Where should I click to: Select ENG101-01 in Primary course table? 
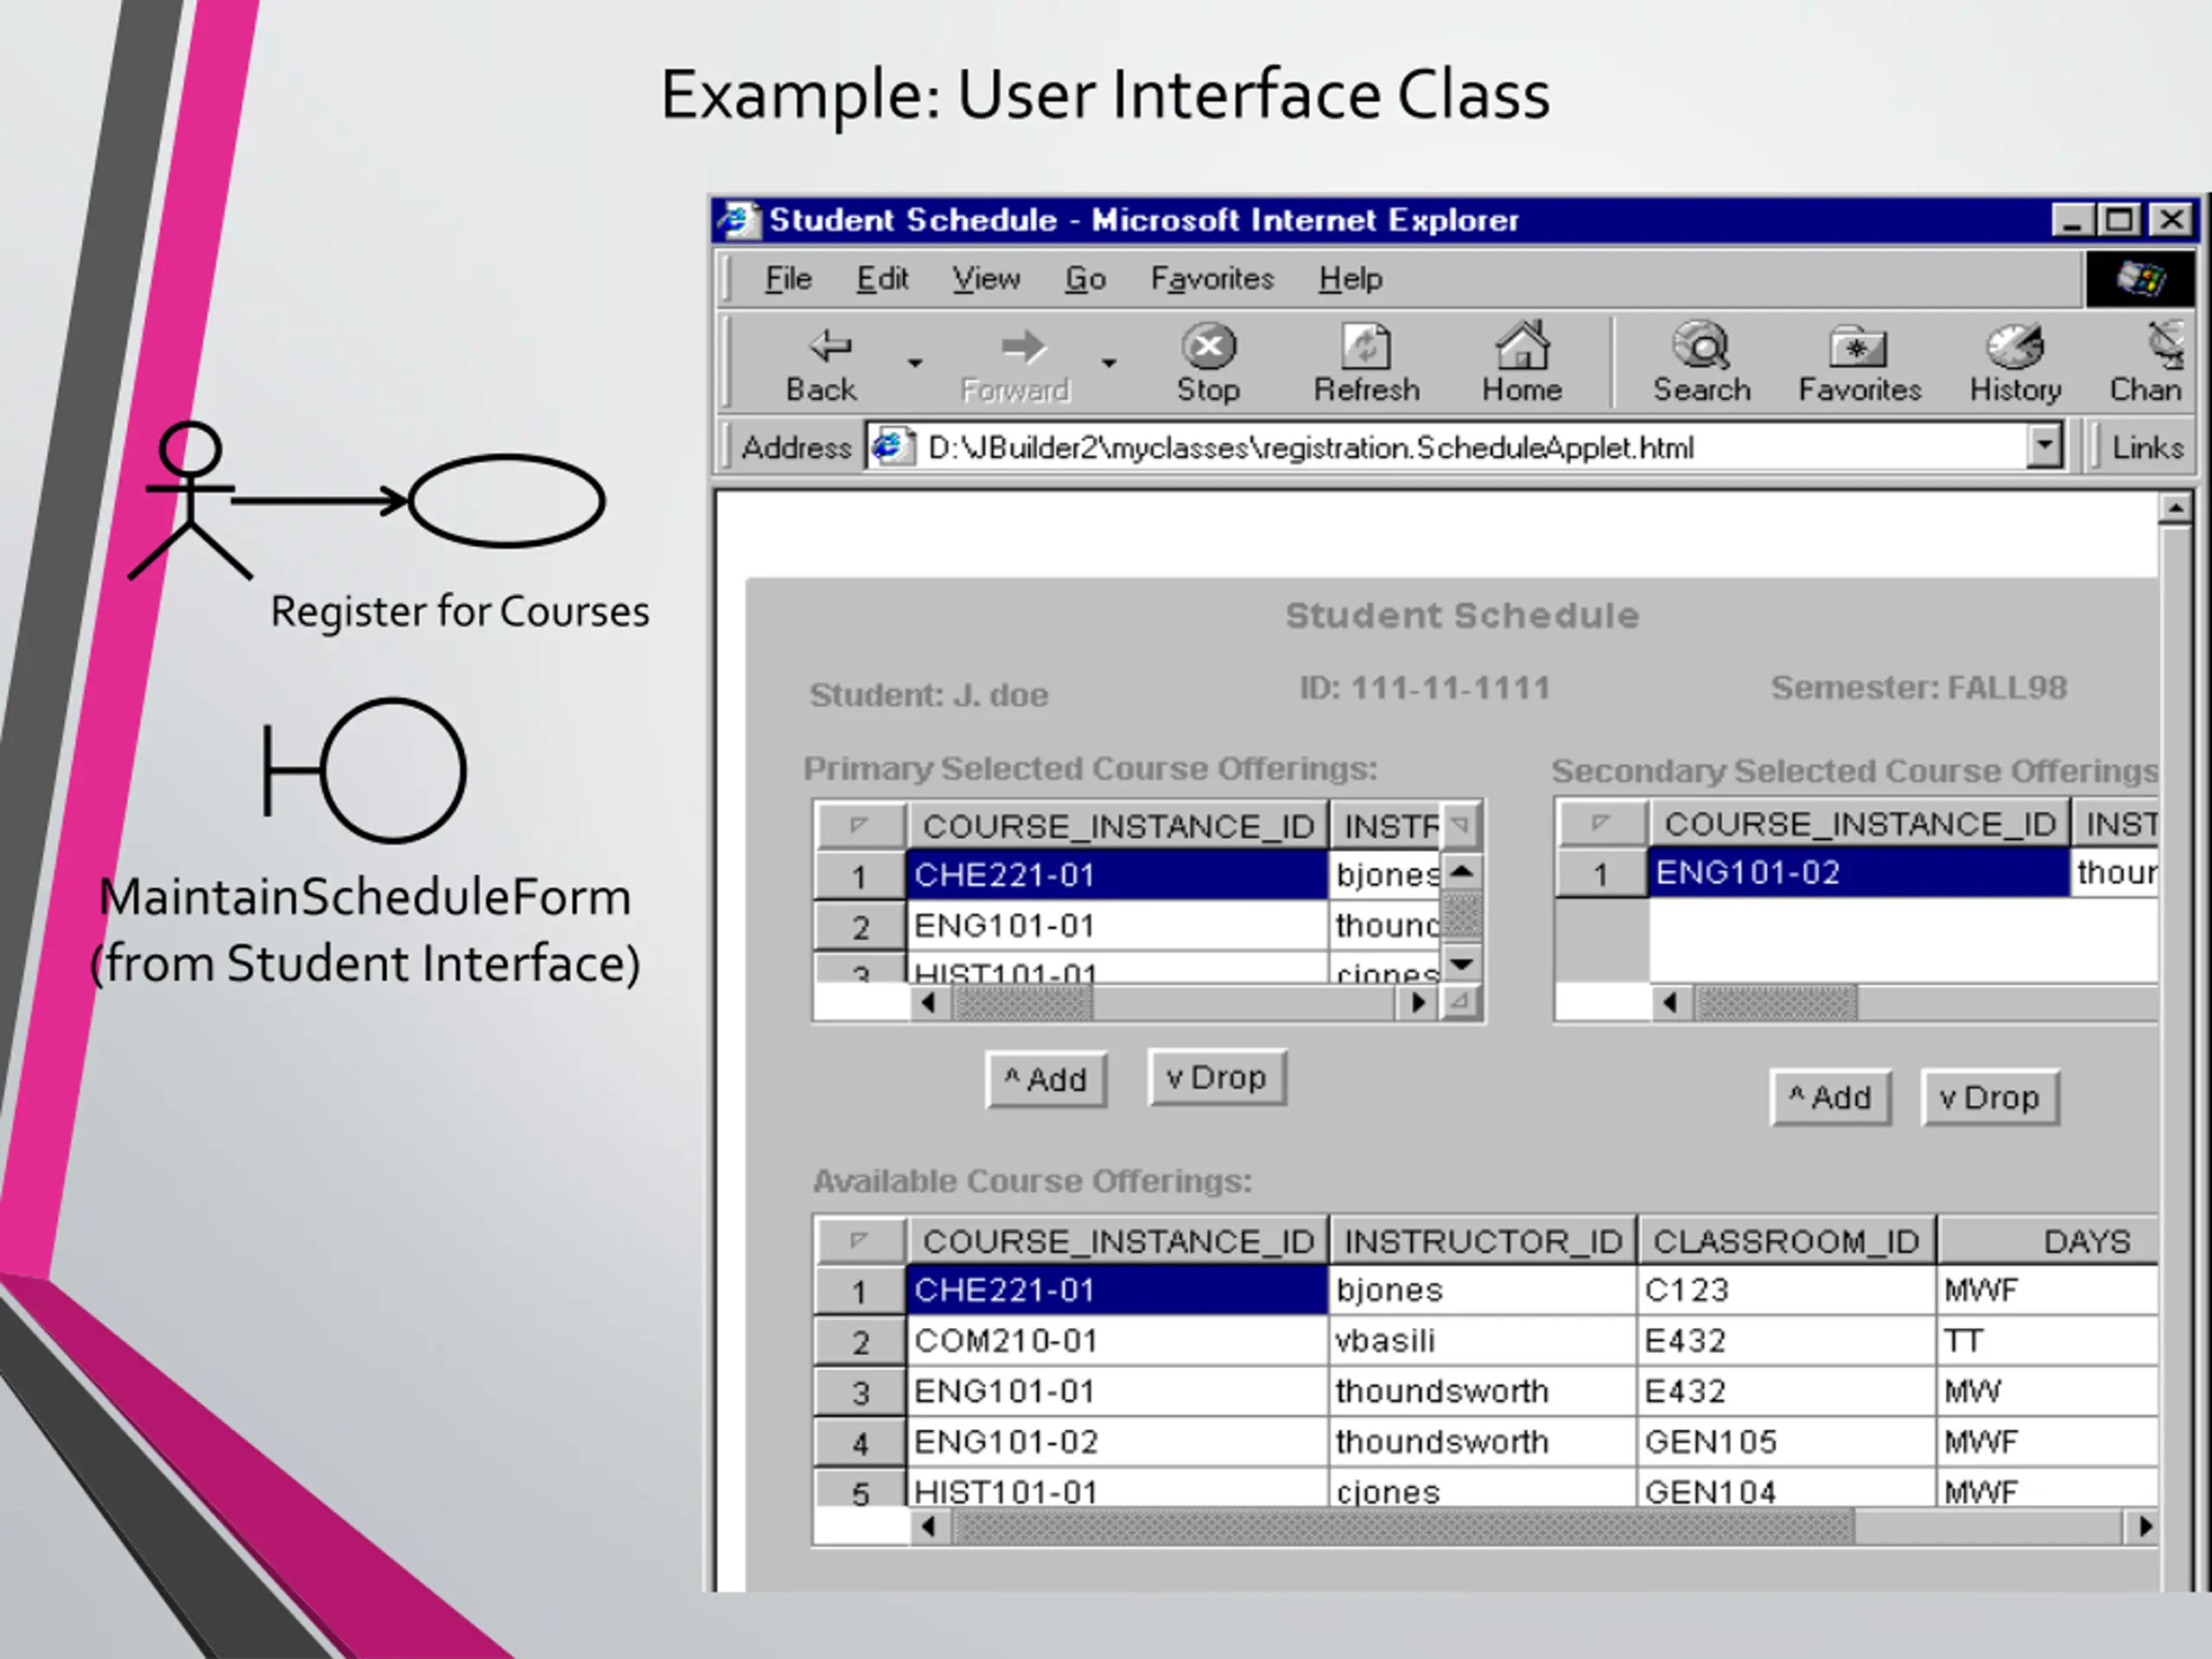1117,926
